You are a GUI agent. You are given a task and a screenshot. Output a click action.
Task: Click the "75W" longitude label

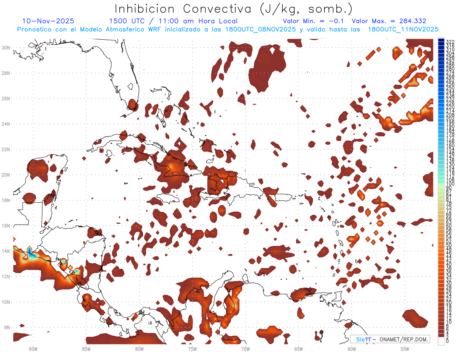[x=192, y=349]
